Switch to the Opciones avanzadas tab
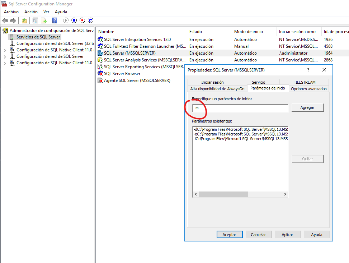349x263 pixels. (309, 89)
